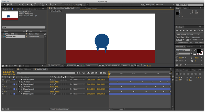Click the 8 bpc color depth button
Viewport: 205px width, 112px height.
coord(14,66)
